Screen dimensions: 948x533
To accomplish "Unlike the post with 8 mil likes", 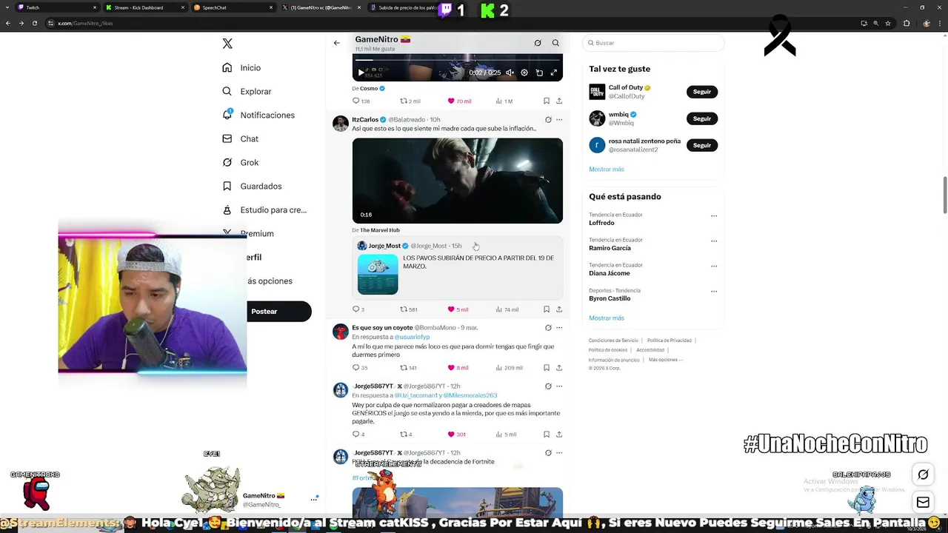I will tap(458, 367).
